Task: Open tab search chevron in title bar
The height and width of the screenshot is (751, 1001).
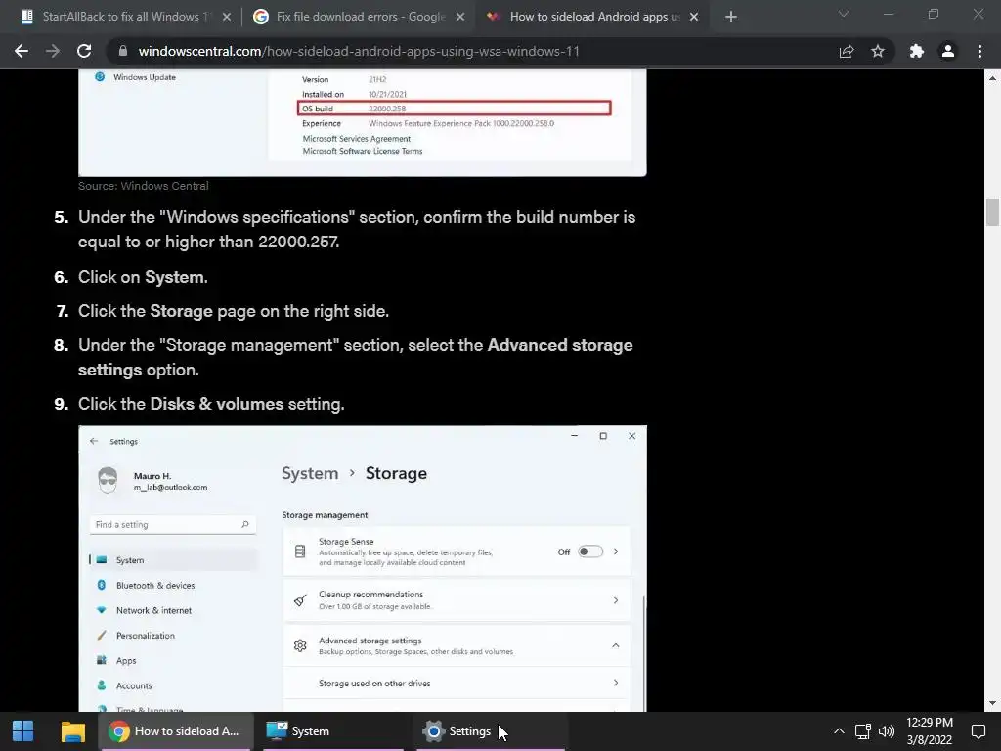Action: pos(844,14)
